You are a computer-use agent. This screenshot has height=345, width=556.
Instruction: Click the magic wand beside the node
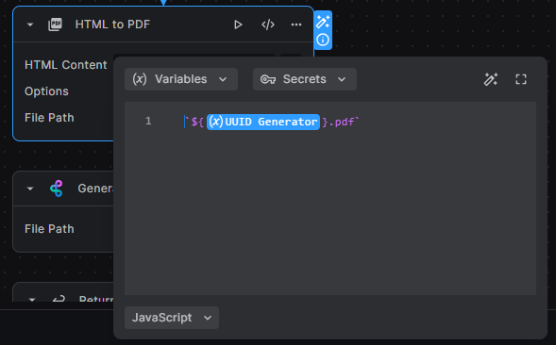(x=323, y=22)
